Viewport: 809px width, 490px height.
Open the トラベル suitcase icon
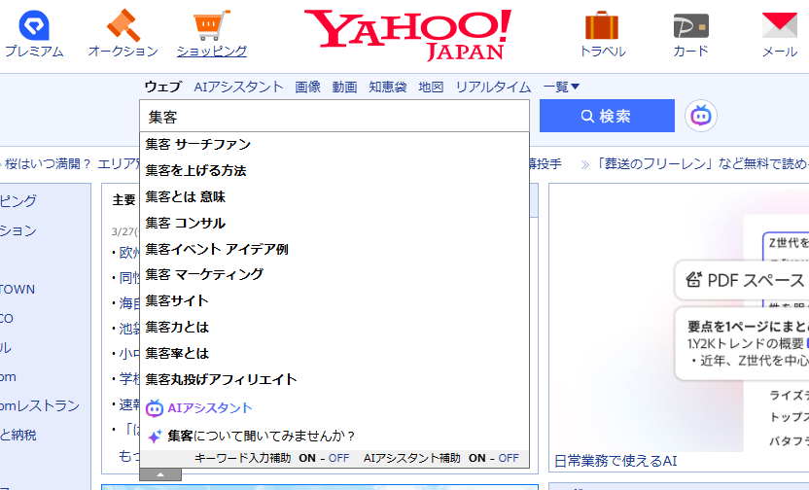[x=602, y=25]
